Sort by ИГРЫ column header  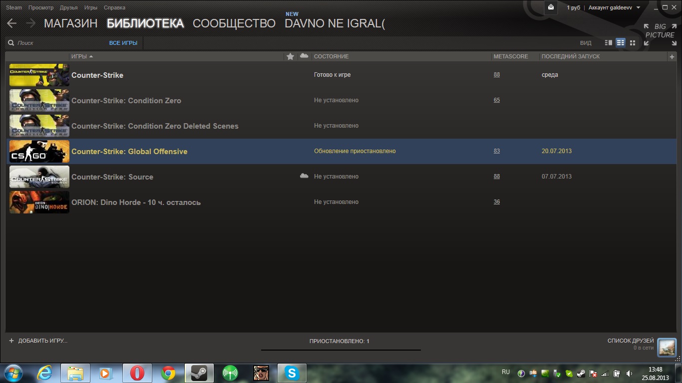[x=82, y=56]
